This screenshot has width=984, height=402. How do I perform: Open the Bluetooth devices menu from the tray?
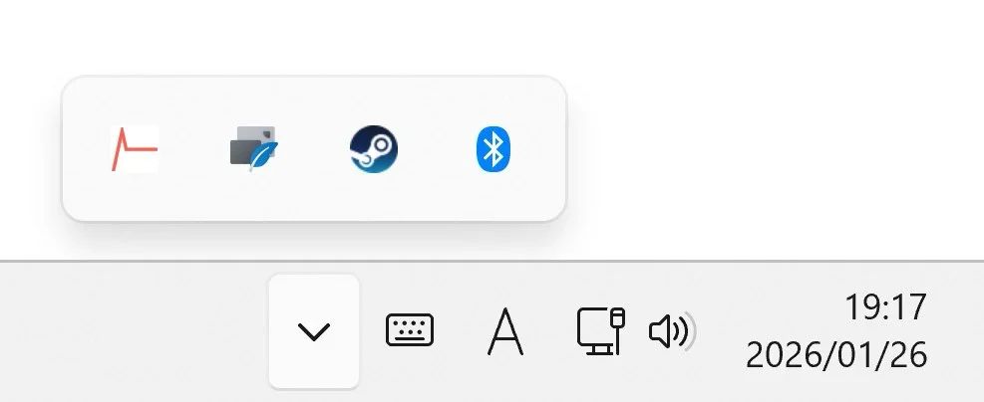tap(493, 149)
